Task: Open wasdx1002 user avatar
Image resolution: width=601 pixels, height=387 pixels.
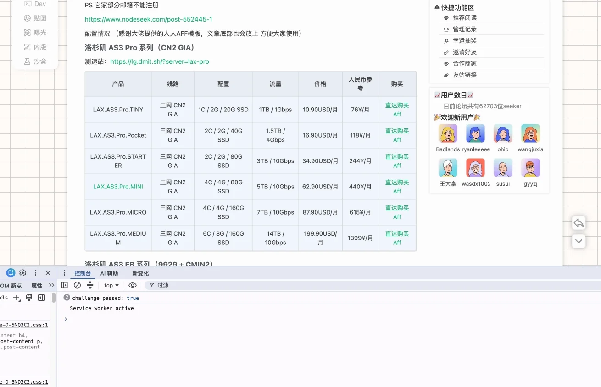Action: coord(475,168)
